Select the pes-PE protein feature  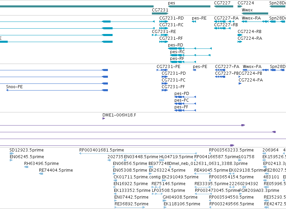tap(195, 70)
